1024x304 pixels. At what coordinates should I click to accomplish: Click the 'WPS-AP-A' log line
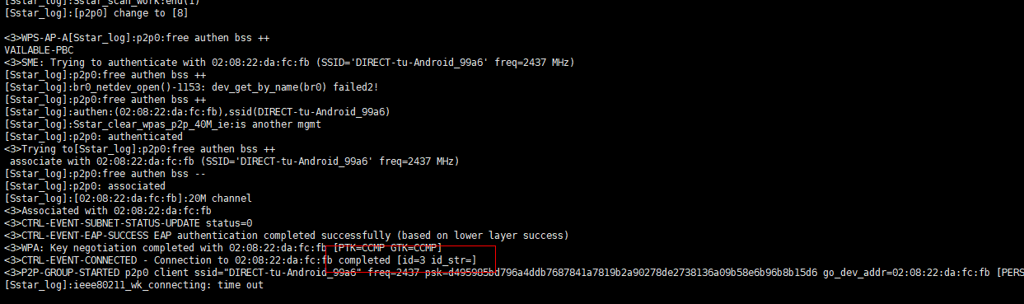coord(139,38)
